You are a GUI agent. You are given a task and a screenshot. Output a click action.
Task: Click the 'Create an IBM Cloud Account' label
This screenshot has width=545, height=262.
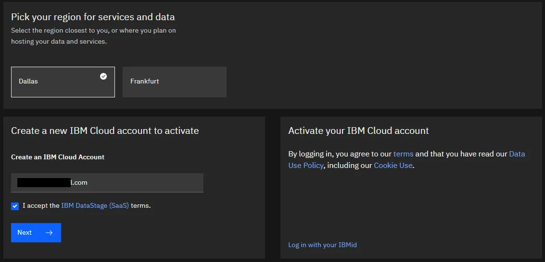coord(58,157)
